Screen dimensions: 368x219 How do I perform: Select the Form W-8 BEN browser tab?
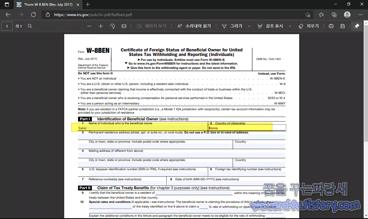(x=48, y=5)
